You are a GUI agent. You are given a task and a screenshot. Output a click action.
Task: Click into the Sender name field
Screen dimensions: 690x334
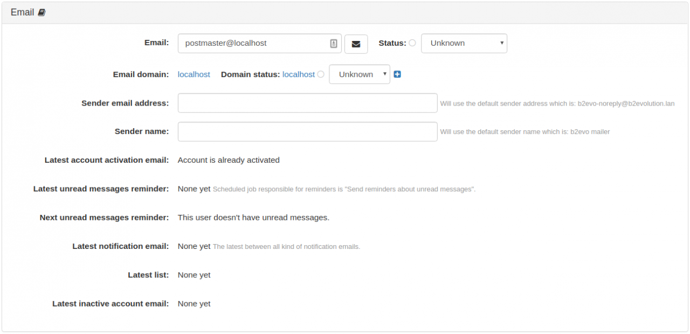coord(307,131)
